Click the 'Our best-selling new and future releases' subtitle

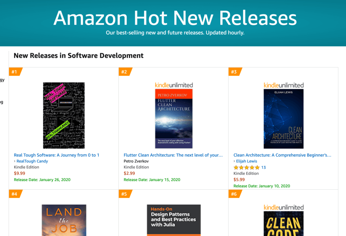[x=175, y=33]
